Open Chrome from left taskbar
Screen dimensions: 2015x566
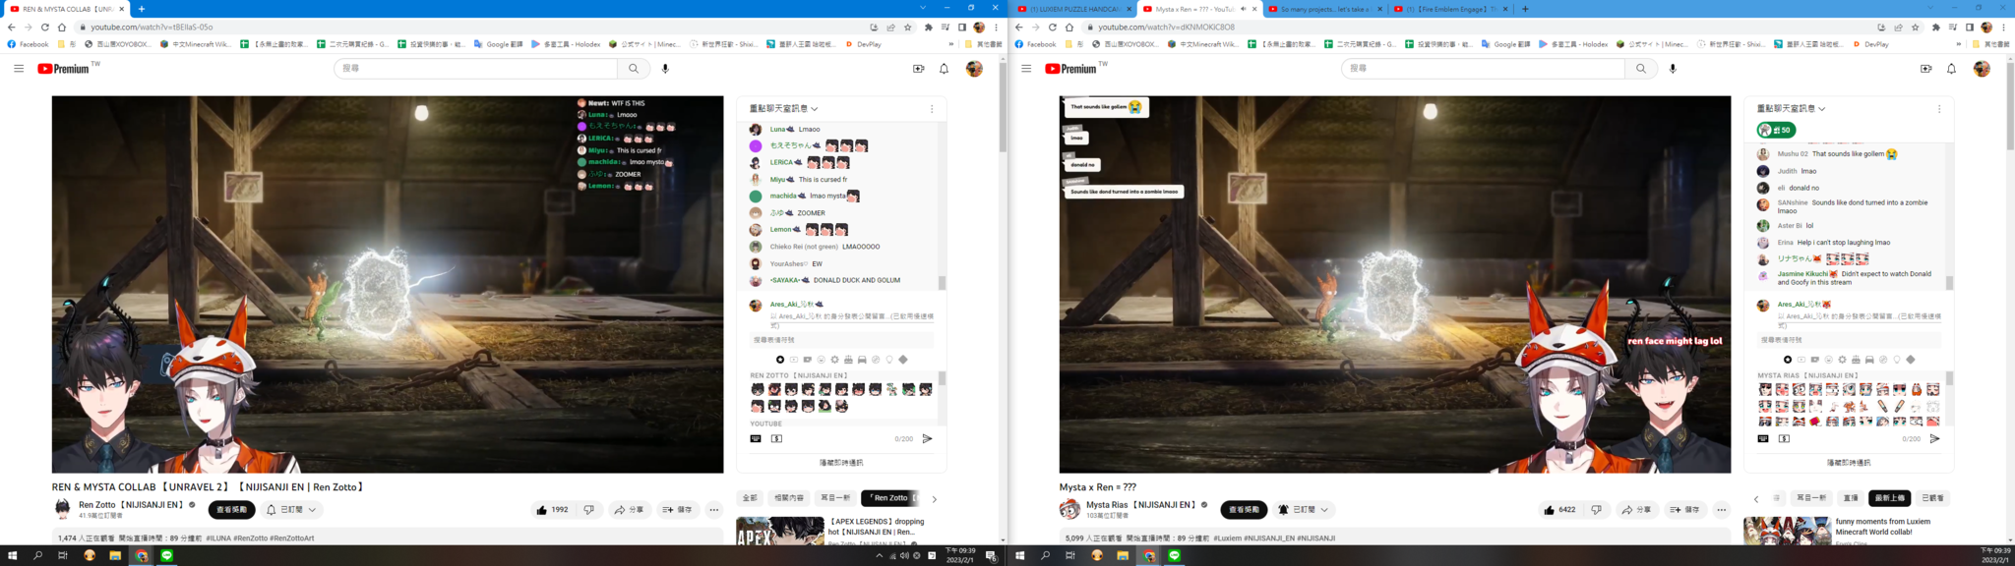141,556
